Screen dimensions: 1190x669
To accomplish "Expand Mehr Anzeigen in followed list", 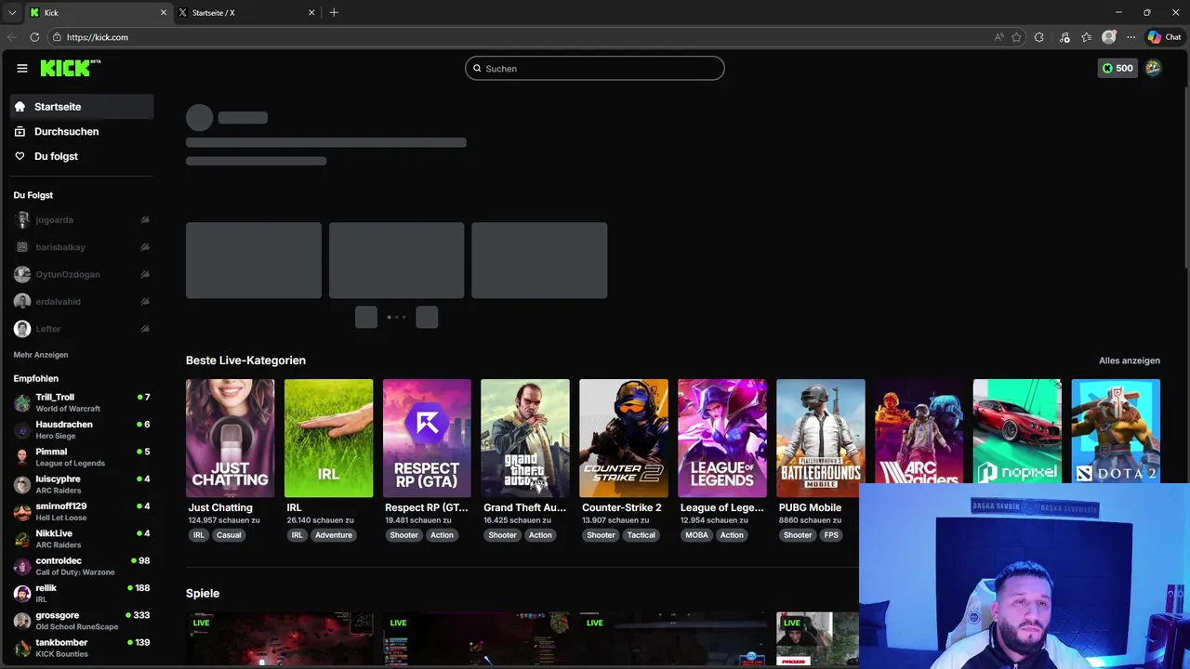I will [x=41, y=355].
